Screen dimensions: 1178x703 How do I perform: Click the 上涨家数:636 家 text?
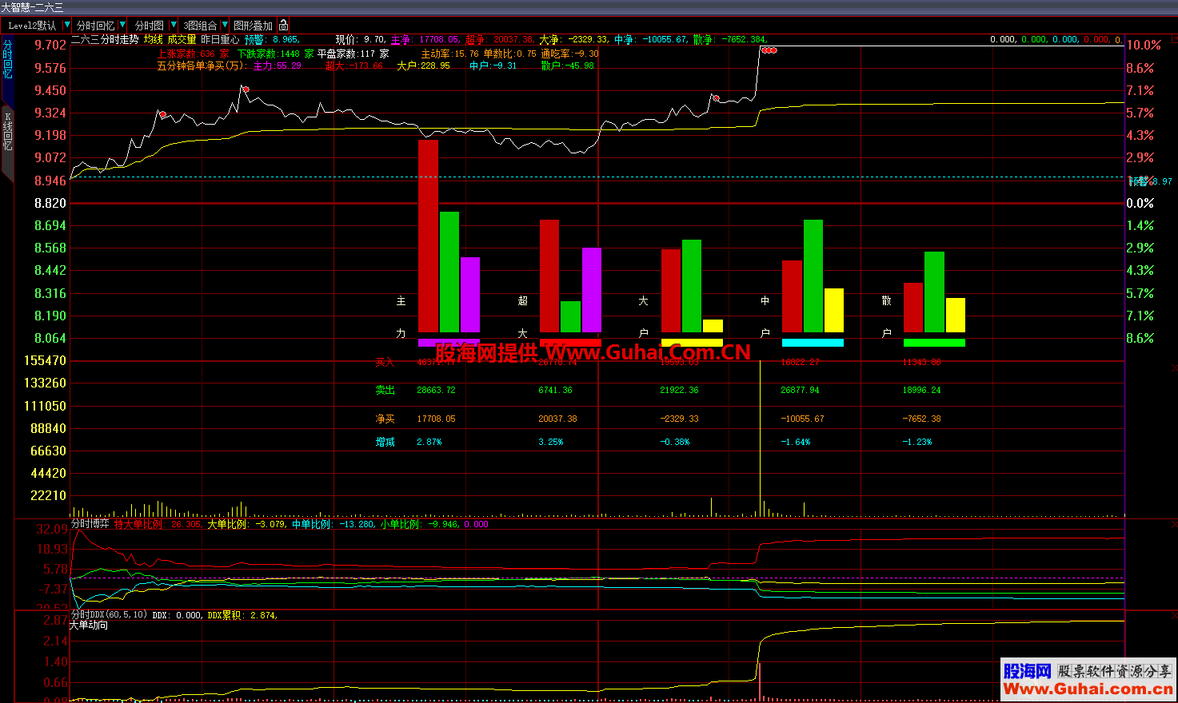pyautogui.click(x=194, y=54)
